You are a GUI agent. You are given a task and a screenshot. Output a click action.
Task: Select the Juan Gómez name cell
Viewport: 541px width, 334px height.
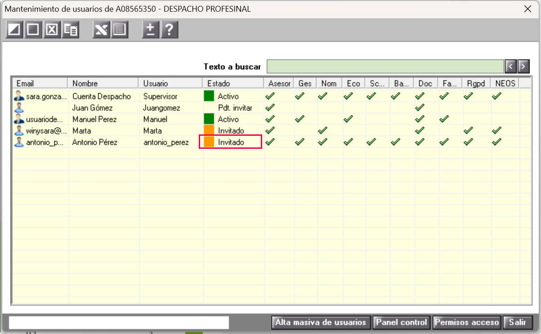[93, 108]
